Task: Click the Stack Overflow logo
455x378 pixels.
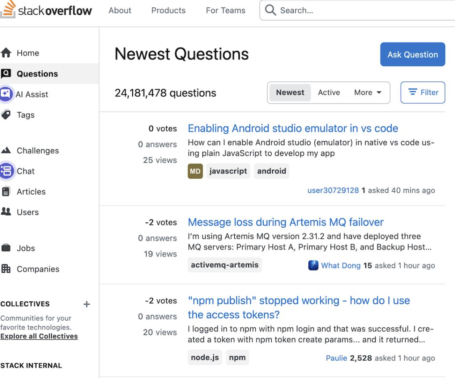Action: pyautogui.click(x=46, y=11)
